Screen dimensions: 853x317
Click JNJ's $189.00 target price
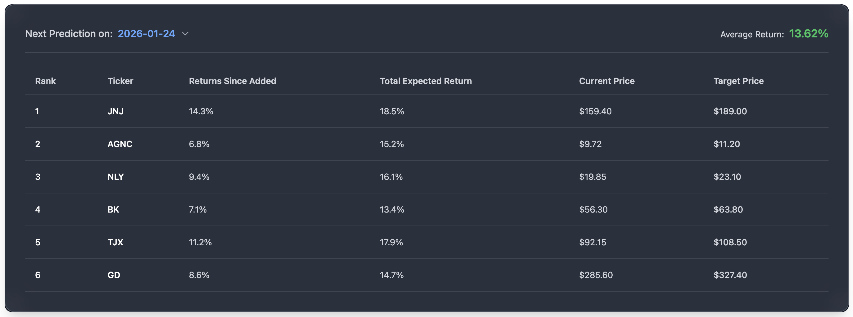[x=730, y=111]
